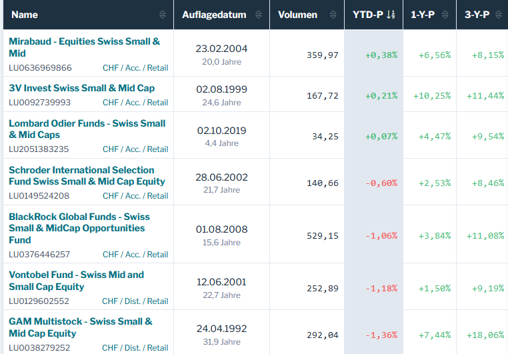Image resolution: width=508 pixels, height=354 pixels.
Task: Click ISIN LU0636969866 under Mirabaud
Action: pos(40,68)
